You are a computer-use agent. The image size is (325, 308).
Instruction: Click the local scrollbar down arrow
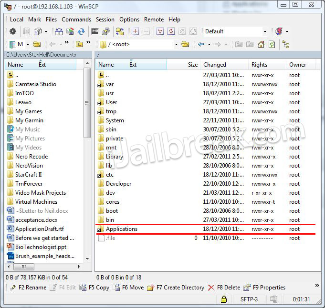click(x=87, y=259)
